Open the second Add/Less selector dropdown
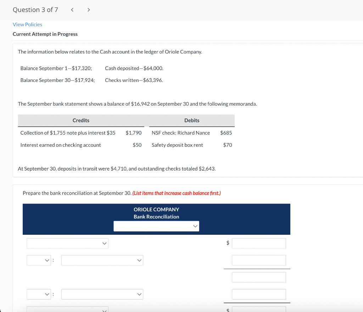Screen dimensions: 363x312 click(39, 294)
